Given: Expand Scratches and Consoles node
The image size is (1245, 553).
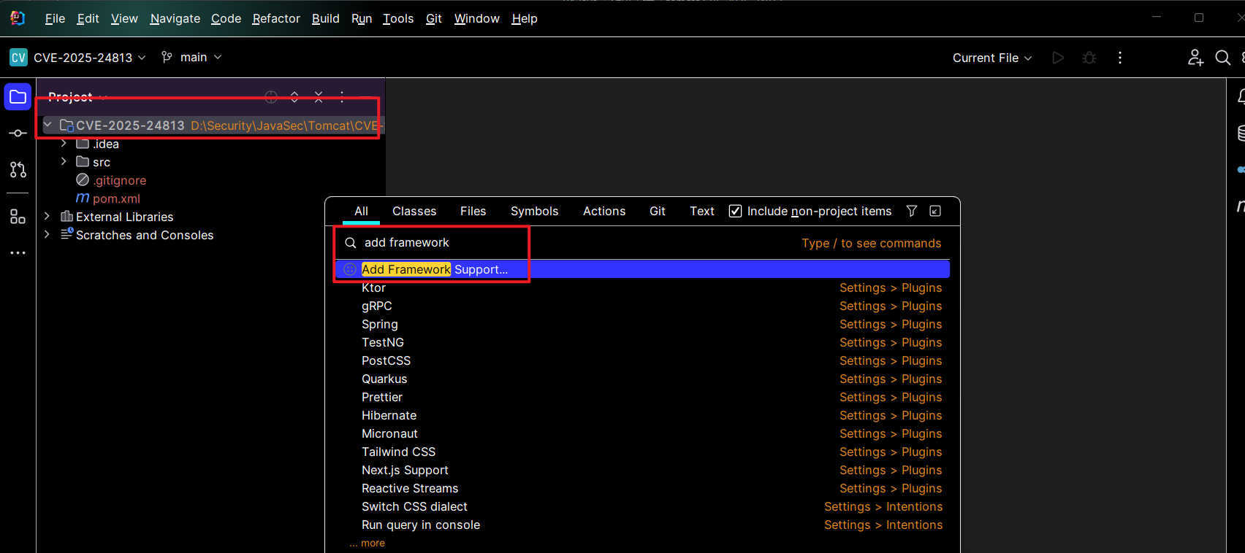Looking at the screenshot, I should click(x=47, y=234).
